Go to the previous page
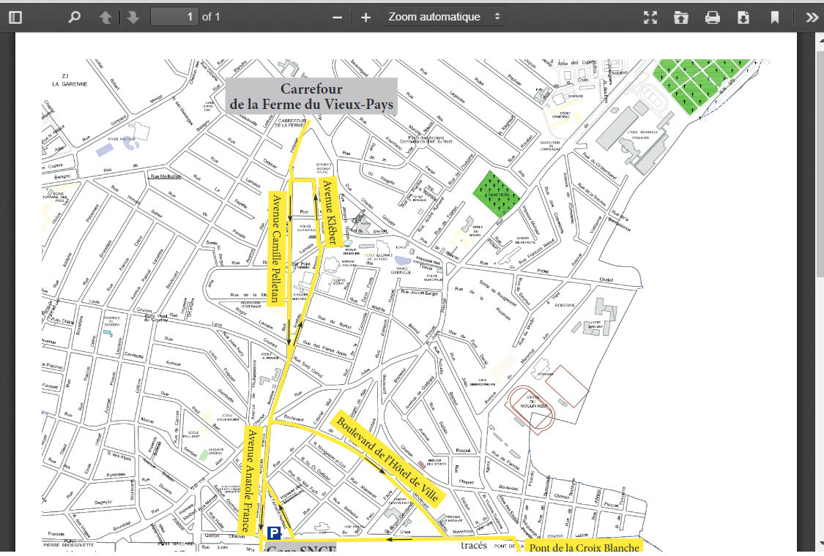The image size is (824, 556). coord(105,17)
